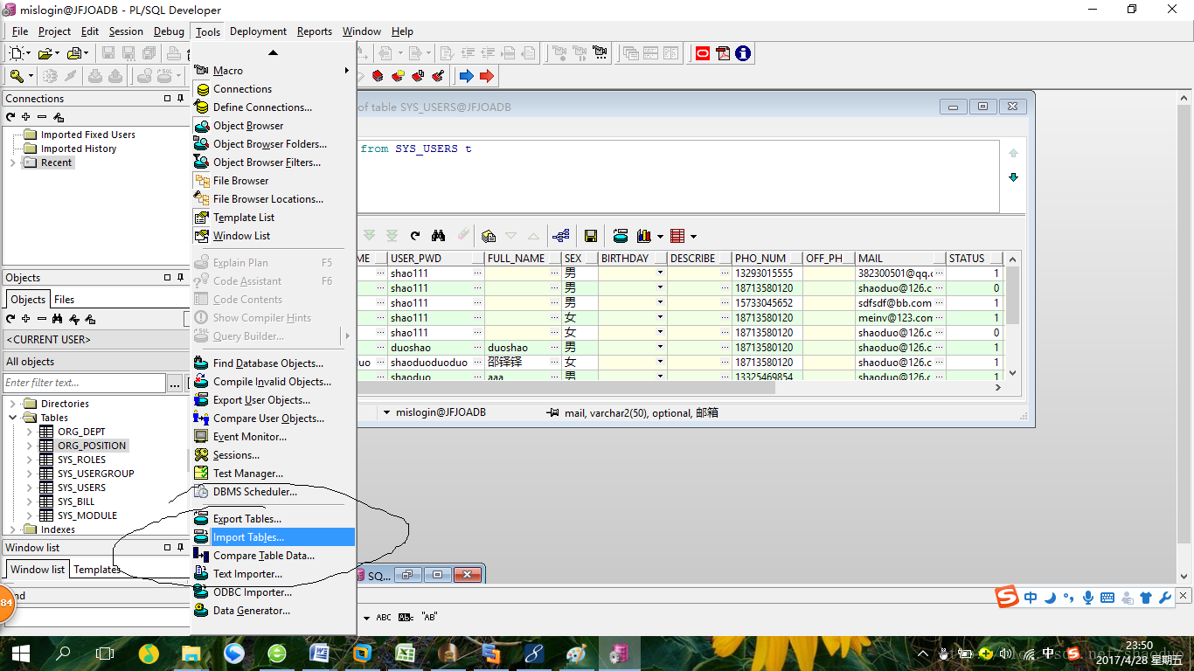
Task: Click the blue right arrow toolbar icon
Action: point(466,76)
